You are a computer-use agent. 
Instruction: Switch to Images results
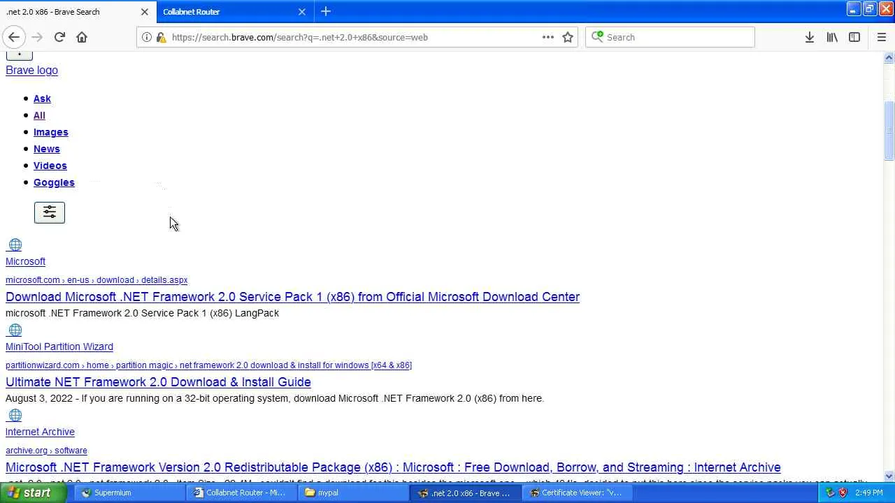[x=51, y=132]
